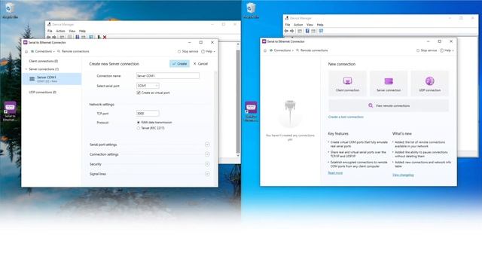
Task: Click the red X uninstall icon in left Device Manager
Action: click(105, 37)
